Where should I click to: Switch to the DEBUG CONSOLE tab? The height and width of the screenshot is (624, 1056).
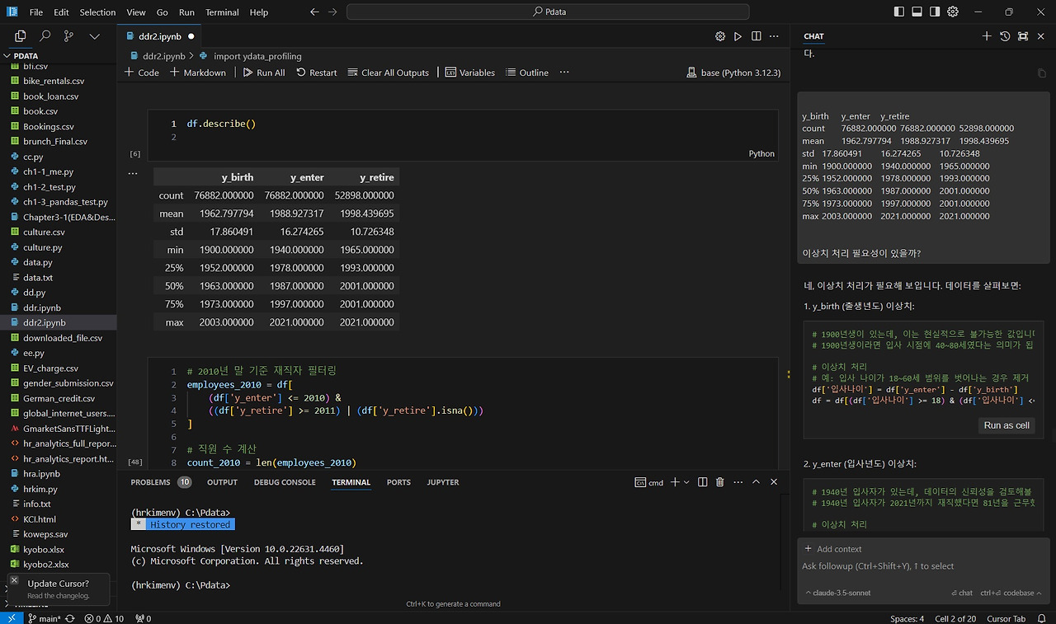click(285, 482)
